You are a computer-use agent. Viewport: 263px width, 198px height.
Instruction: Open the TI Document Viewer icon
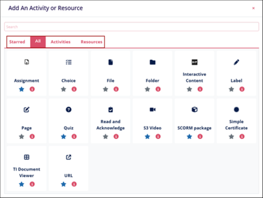(26, 157)
